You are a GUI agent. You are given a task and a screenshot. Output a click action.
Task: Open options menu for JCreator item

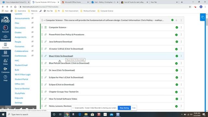pyautogui.click(x=181, y=49)
